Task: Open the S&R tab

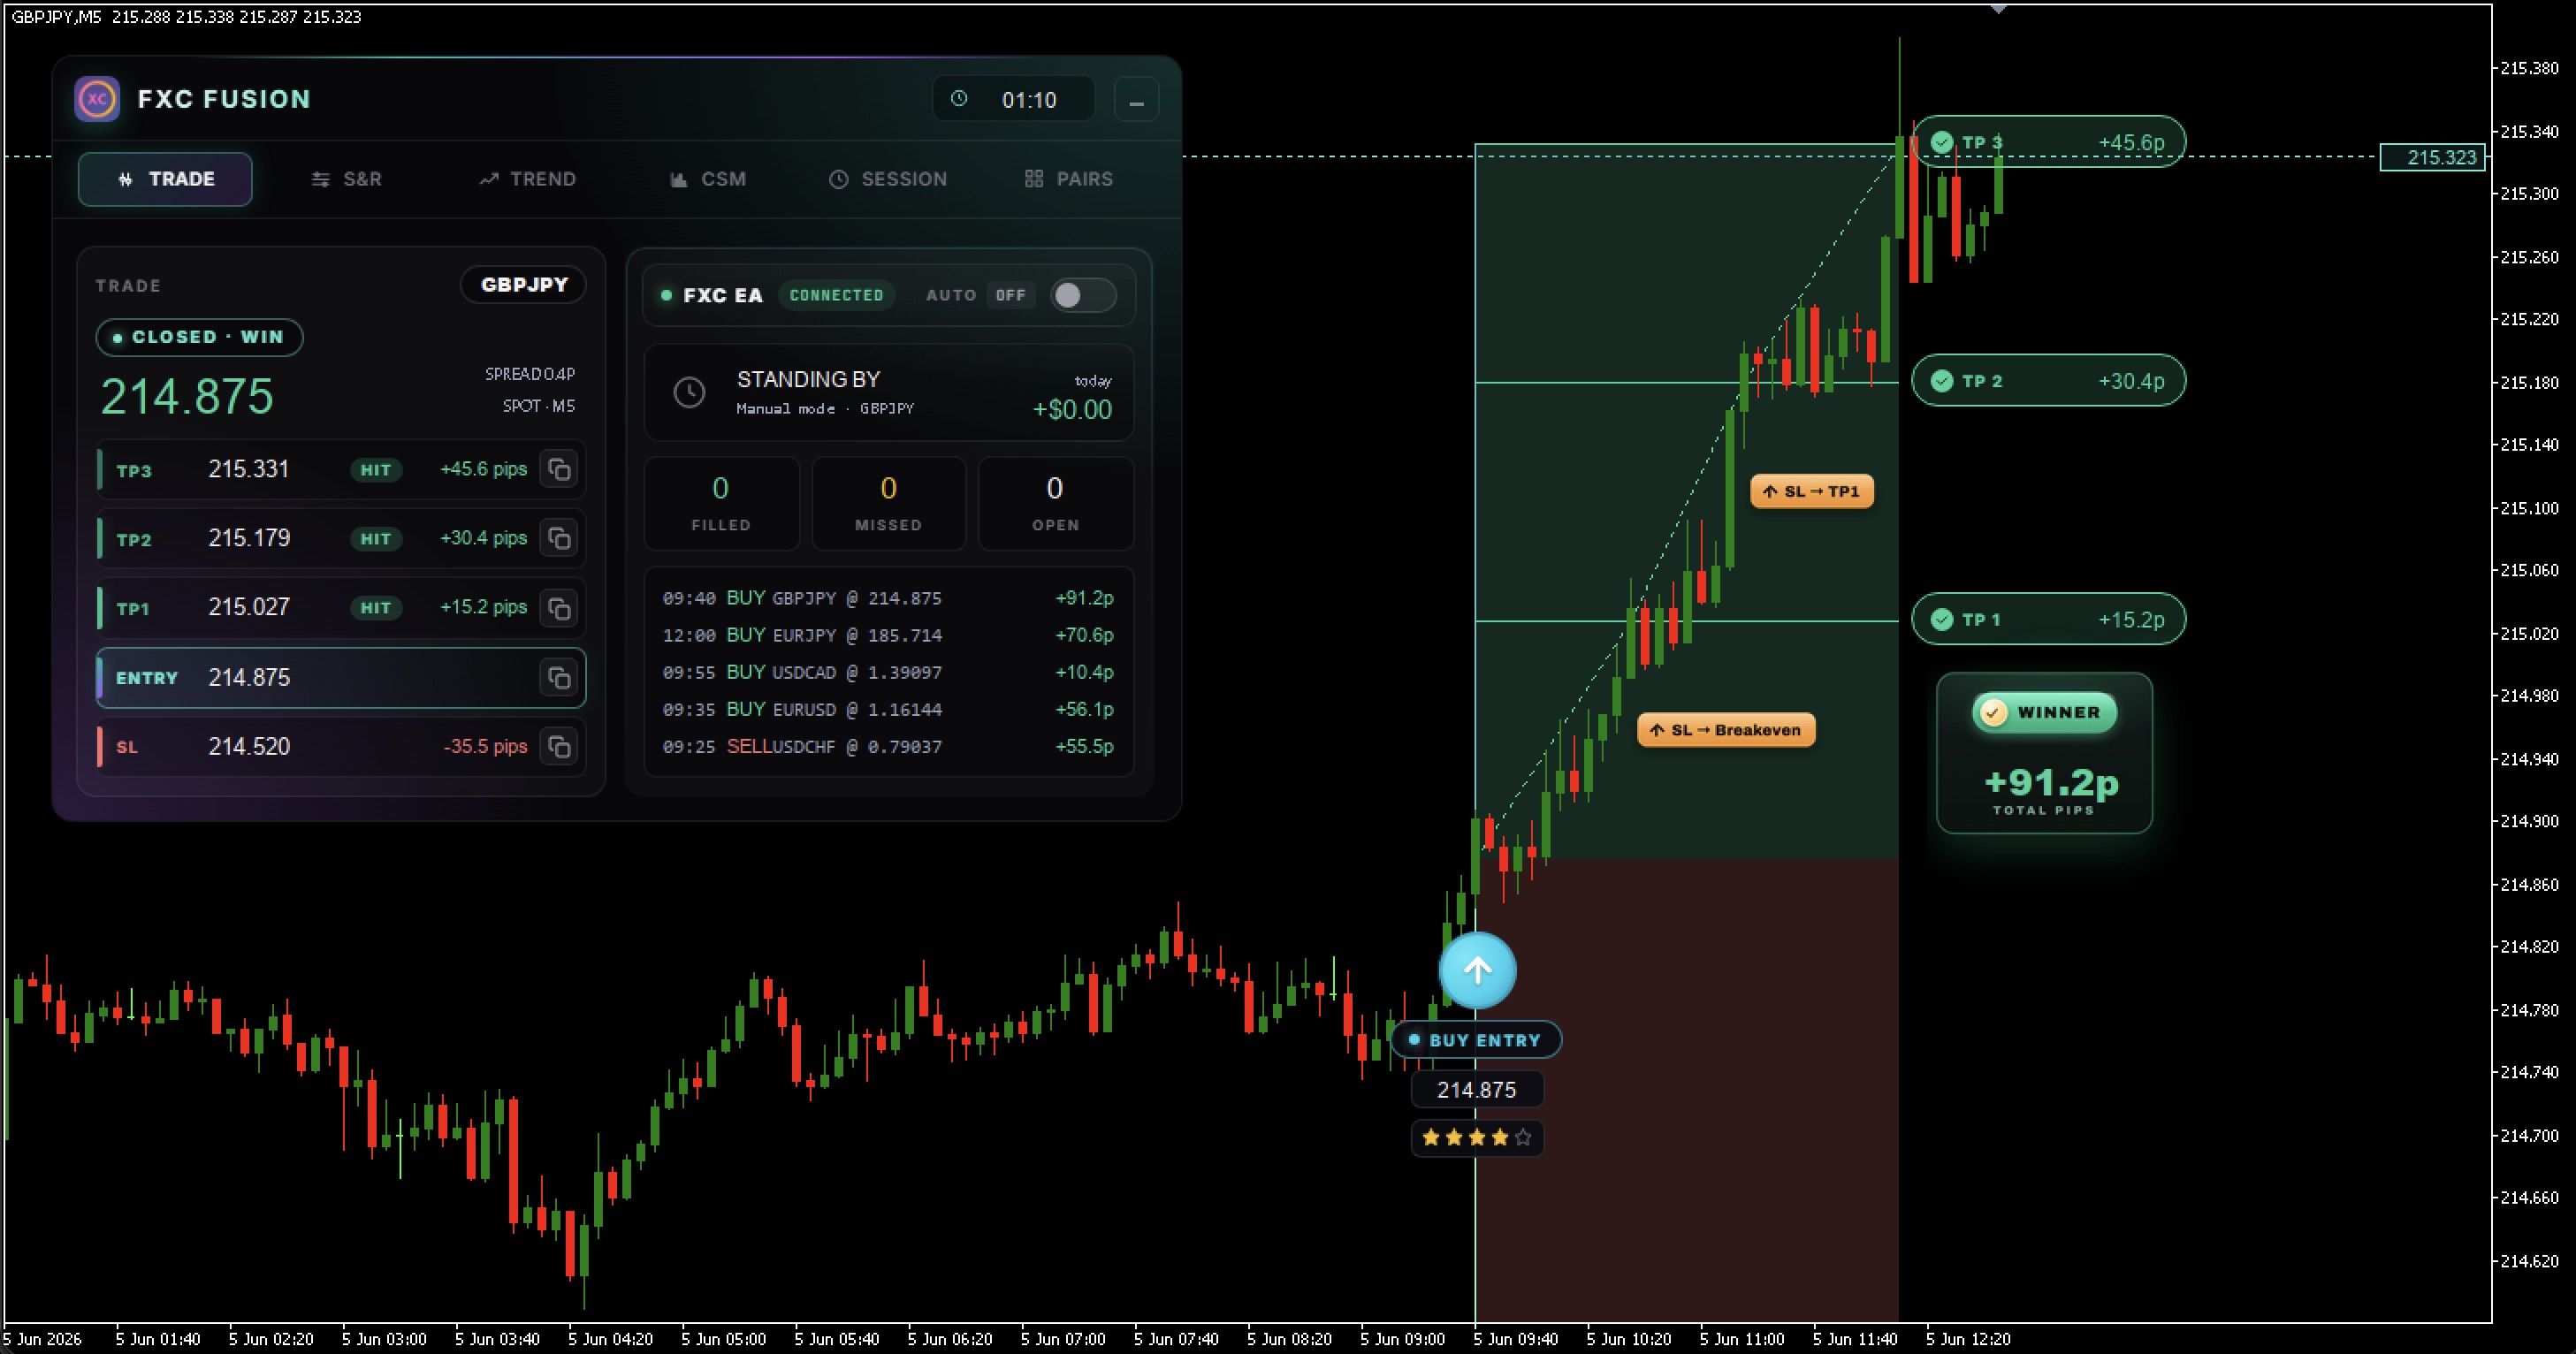Action: (x=347, y=179)
